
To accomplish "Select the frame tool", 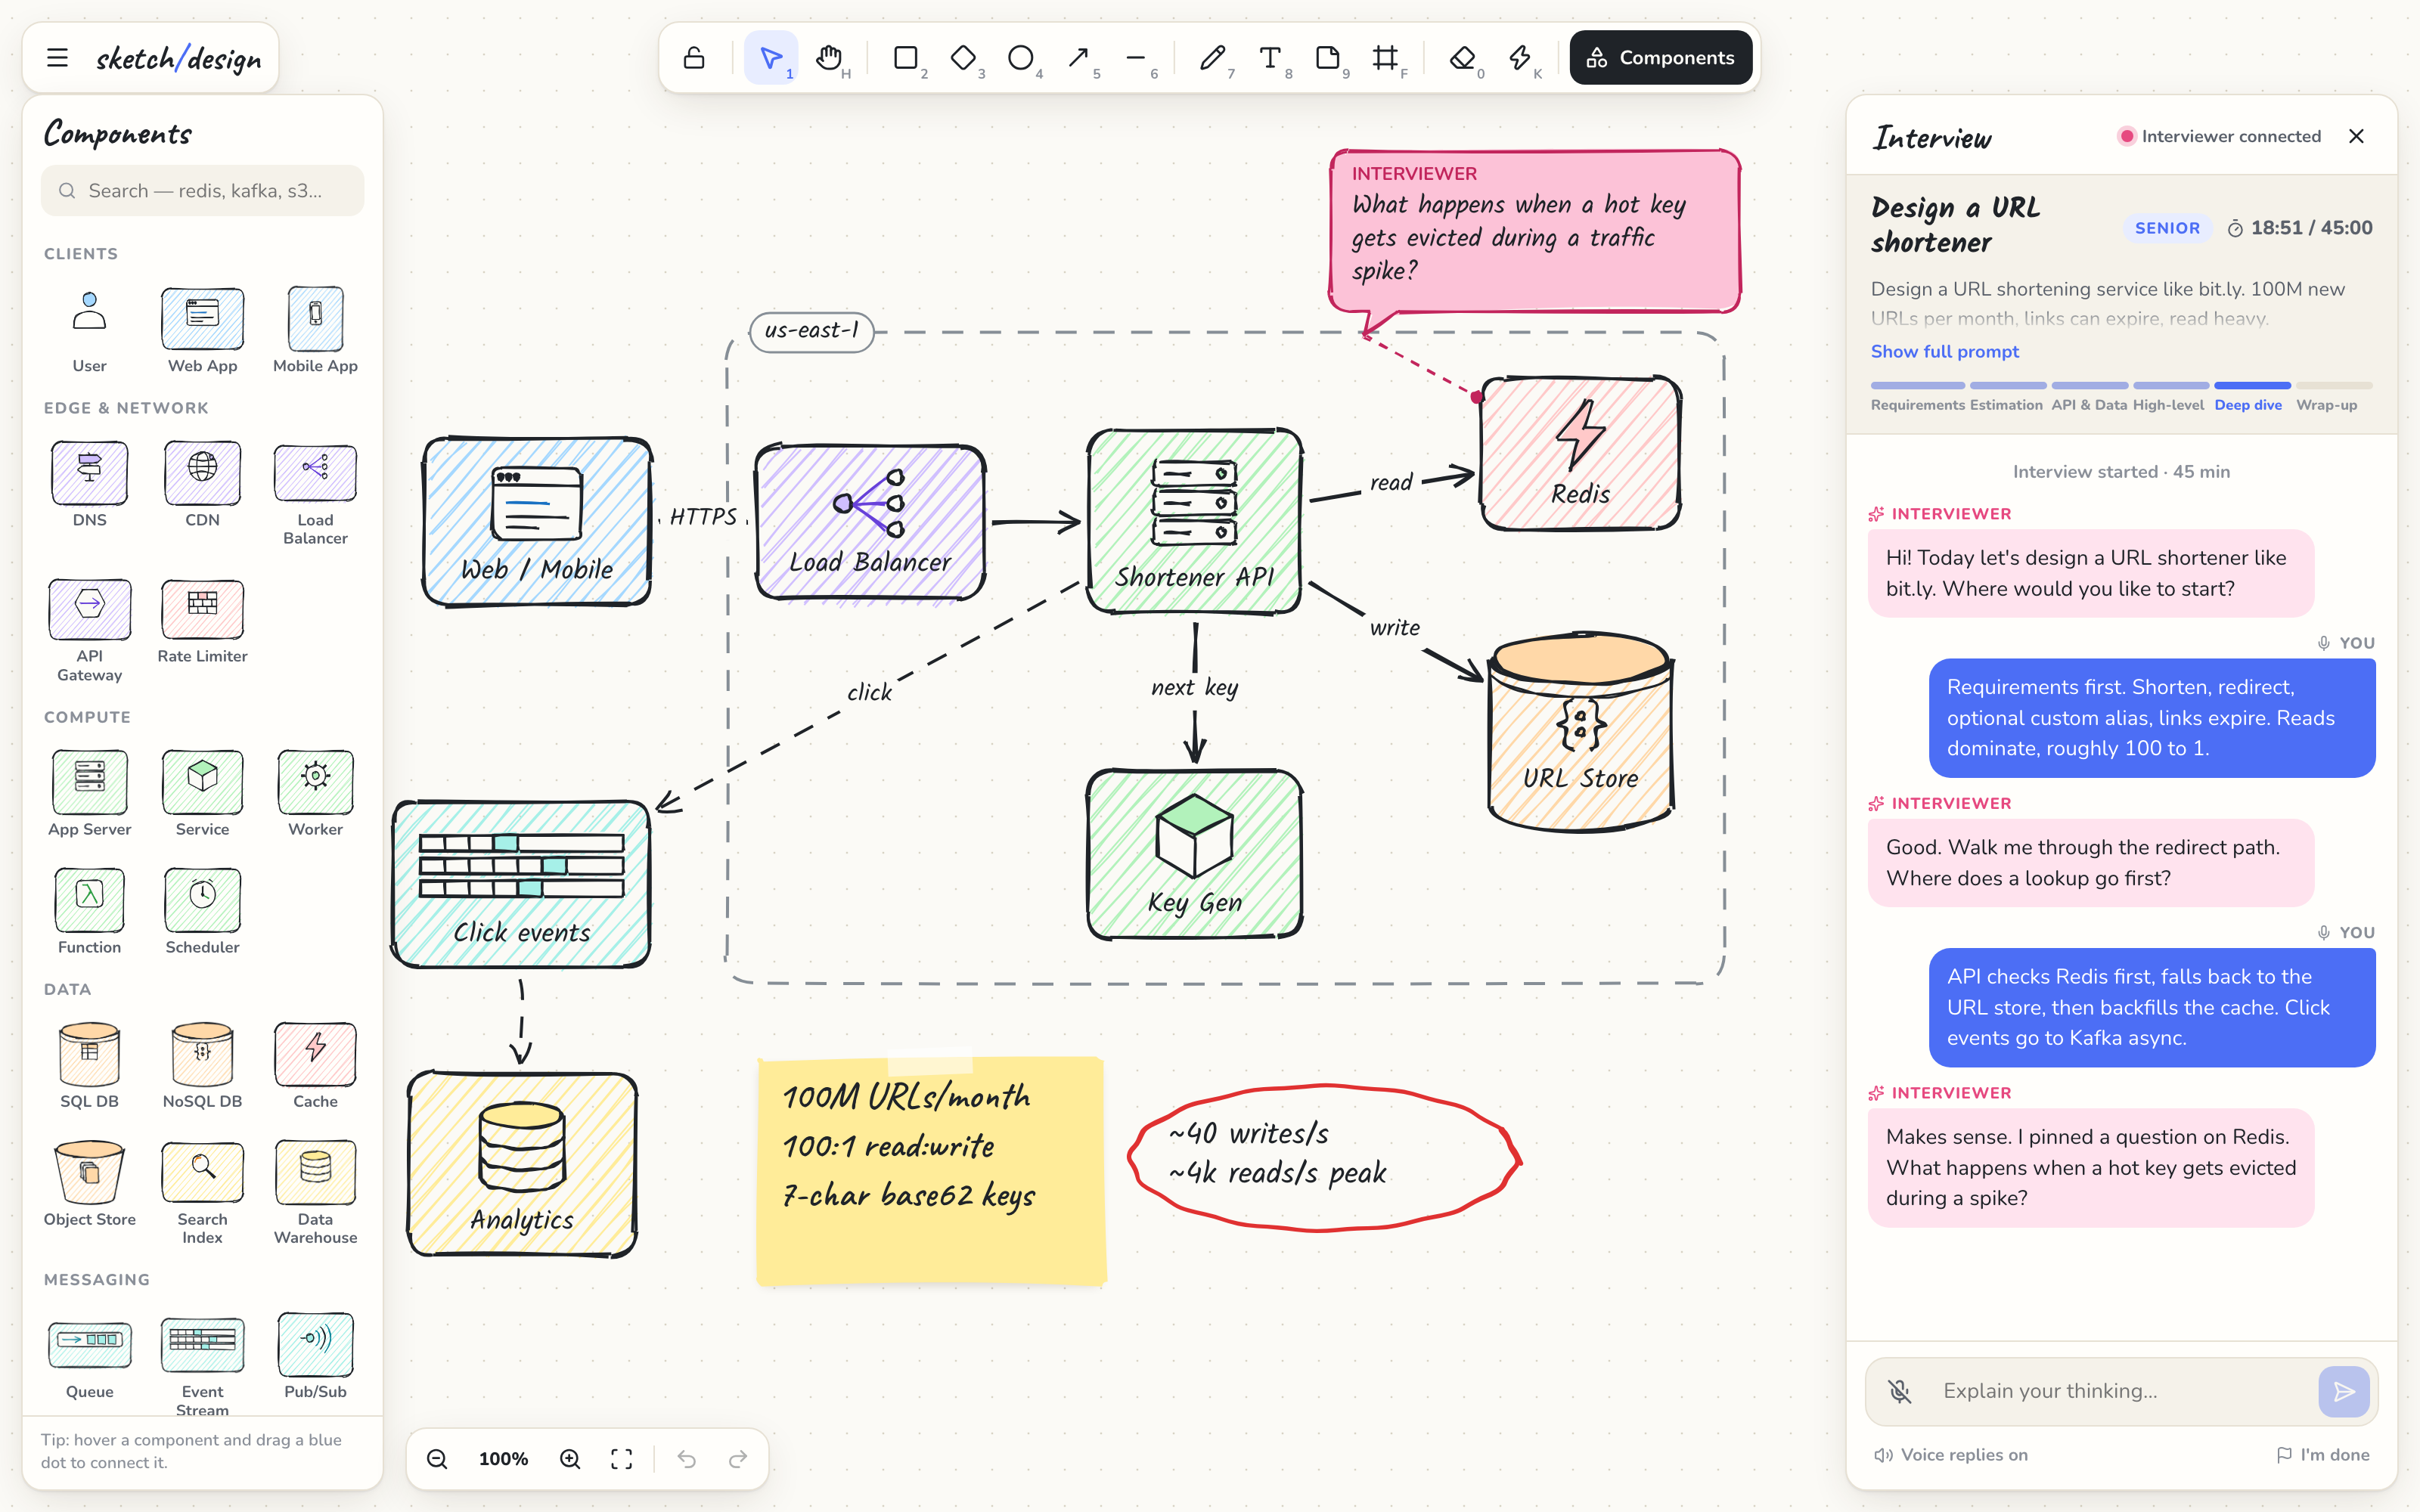I will pos(1386,58).
